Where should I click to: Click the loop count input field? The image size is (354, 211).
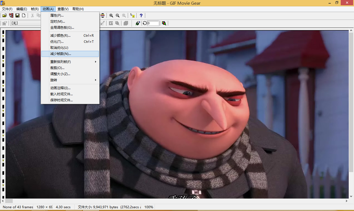(x=153, y=23)
